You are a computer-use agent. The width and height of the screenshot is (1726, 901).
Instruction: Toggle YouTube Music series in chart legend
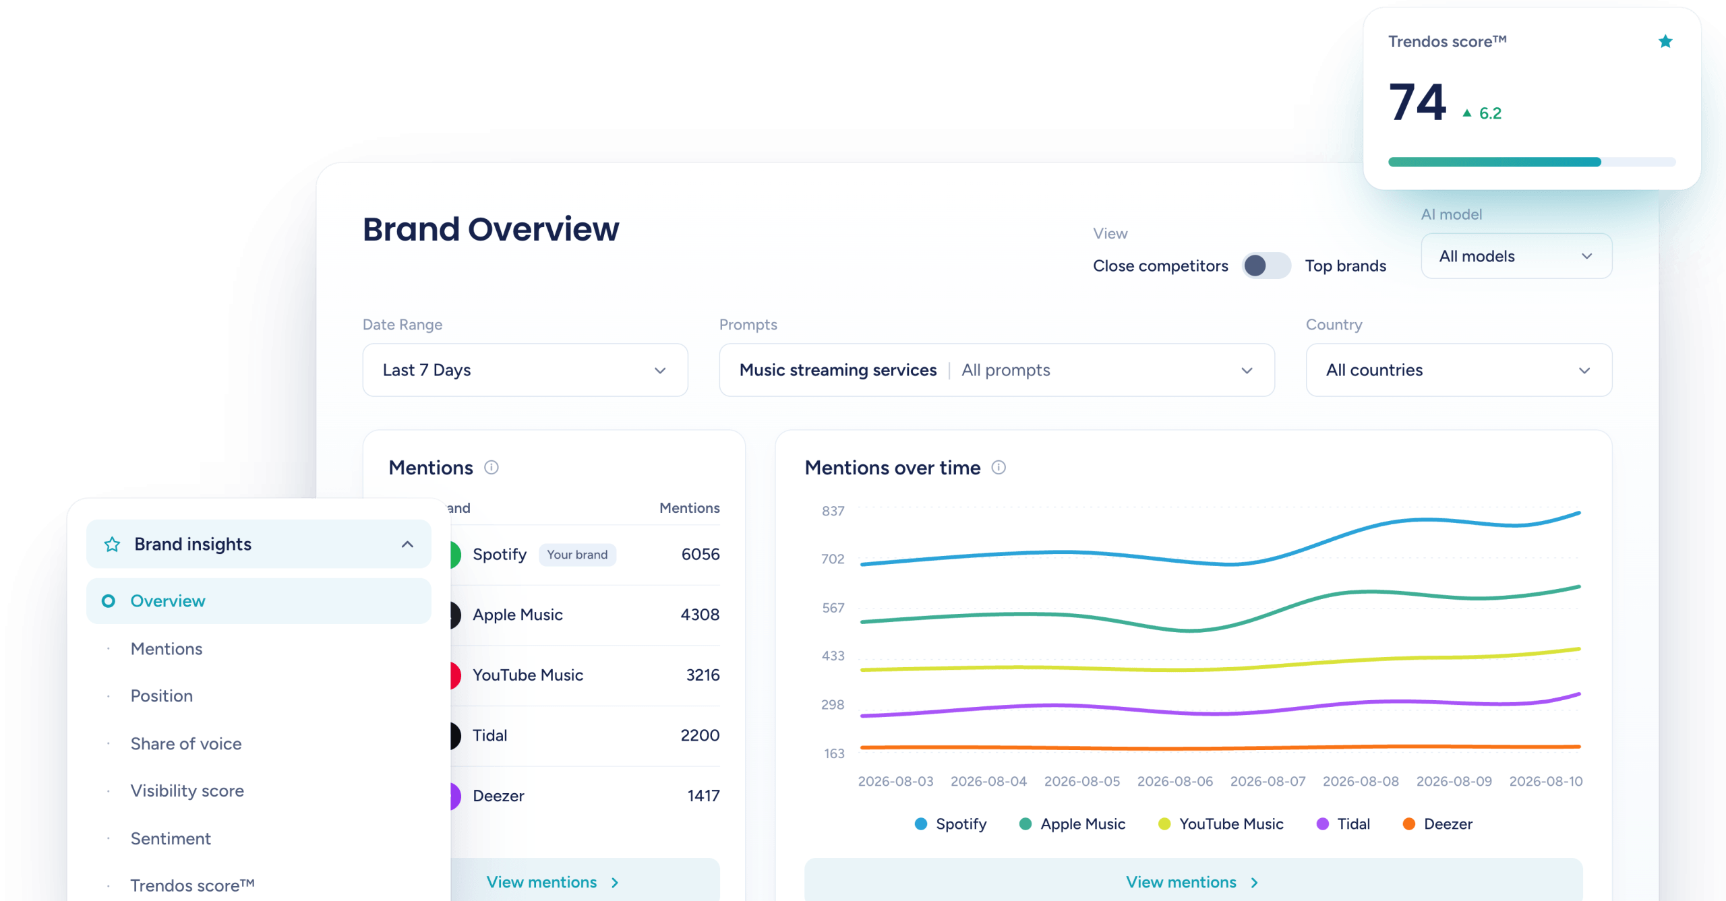pyautogui.click(x=1220, y=824)
